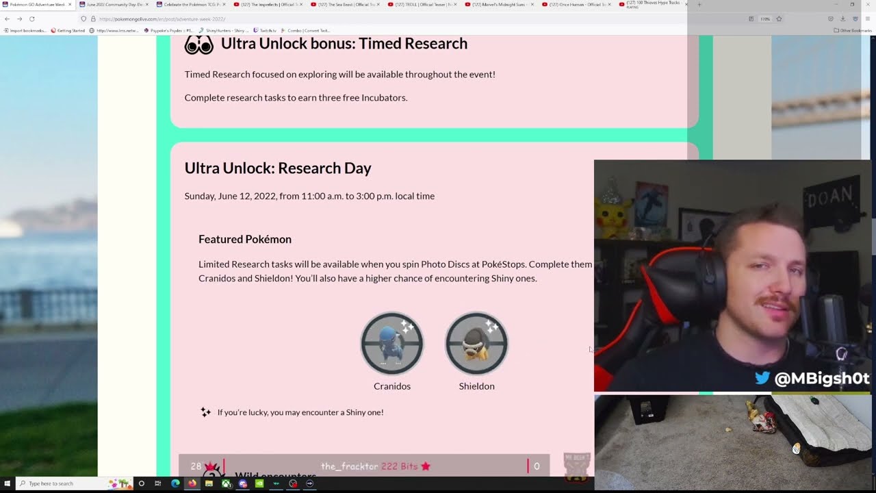
Task: Select 'Complete research tasks to earn three free Incubators'
Action: pos(296,97)
